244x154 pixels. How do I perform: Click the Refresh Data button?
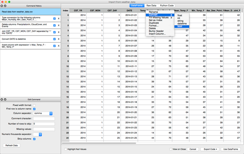(12, 145)
